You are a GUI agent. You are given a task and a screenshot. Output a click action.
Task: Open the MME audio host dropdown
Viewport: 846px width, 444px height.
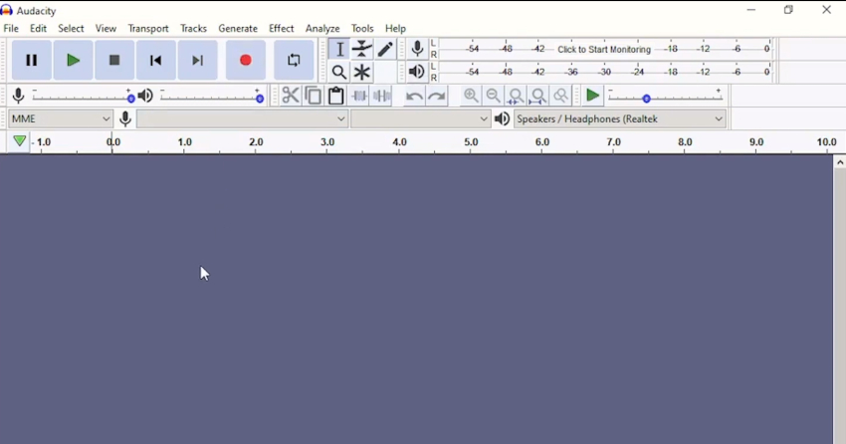coord(61,118)
